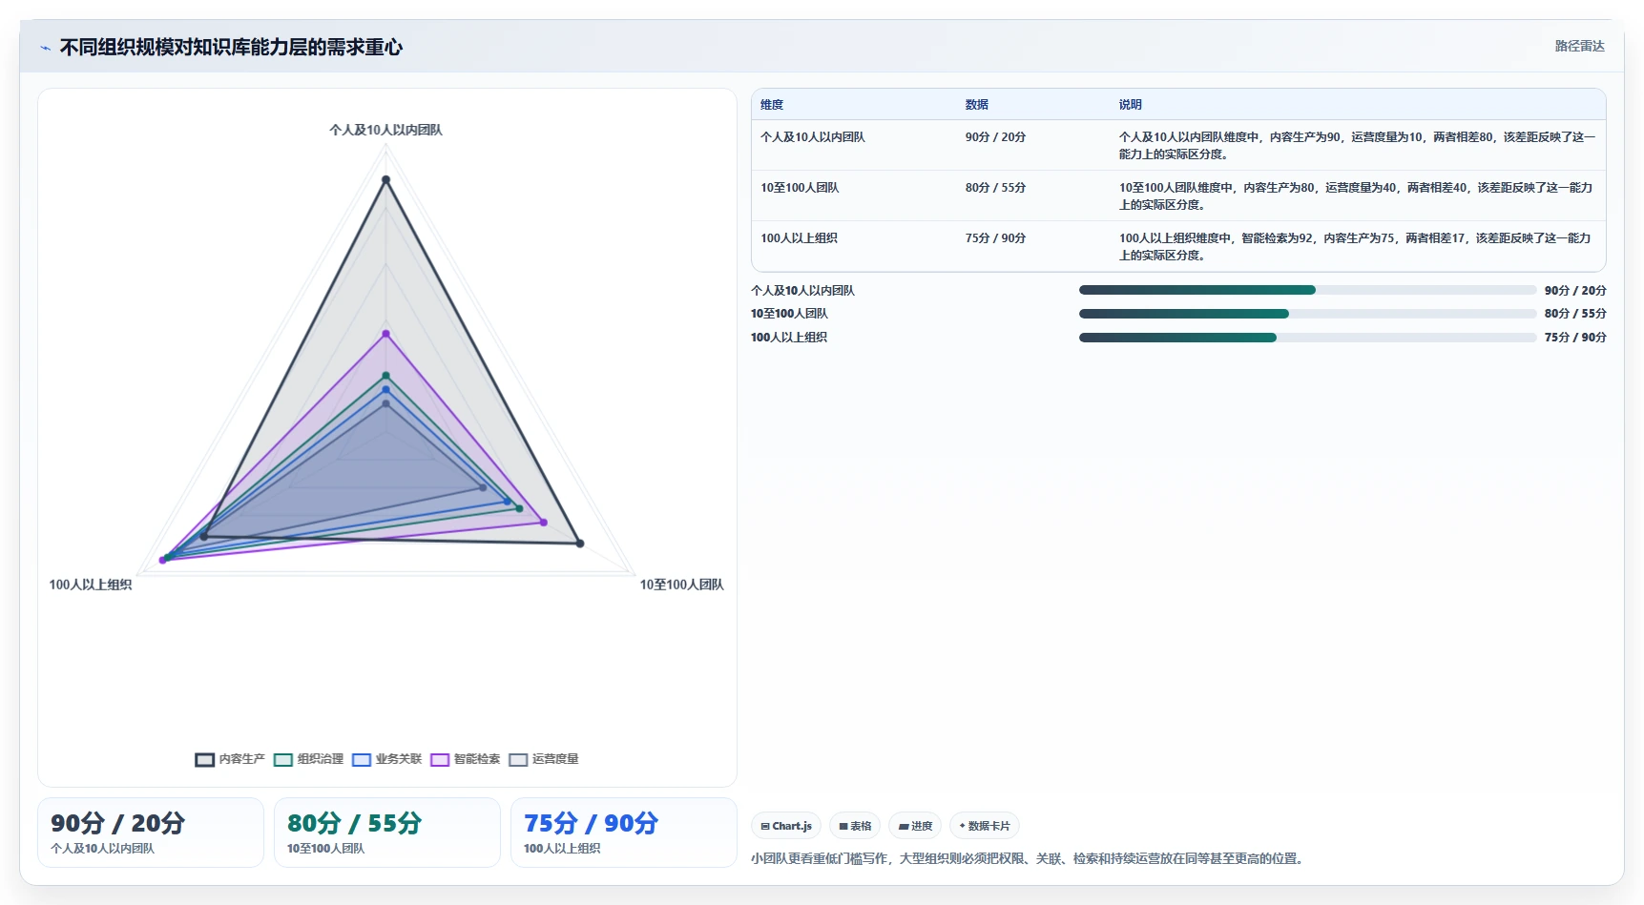Screen dimensions: 1644x905
Task: Click the 路径雷达 label in the header
Action: point(1579,46)
